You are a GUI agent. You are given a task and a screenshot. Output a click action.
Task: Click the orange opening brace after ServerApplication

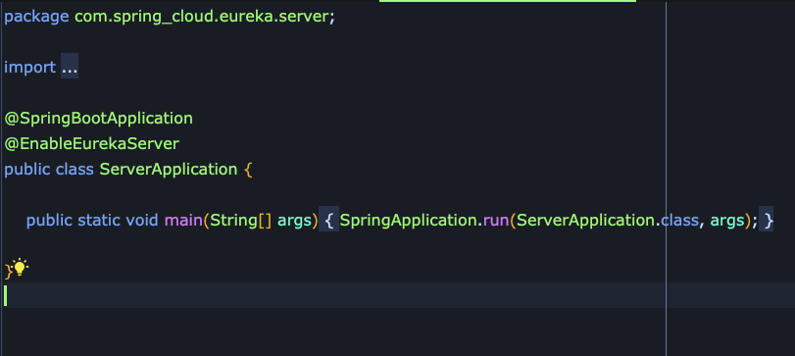coord(248,170)
